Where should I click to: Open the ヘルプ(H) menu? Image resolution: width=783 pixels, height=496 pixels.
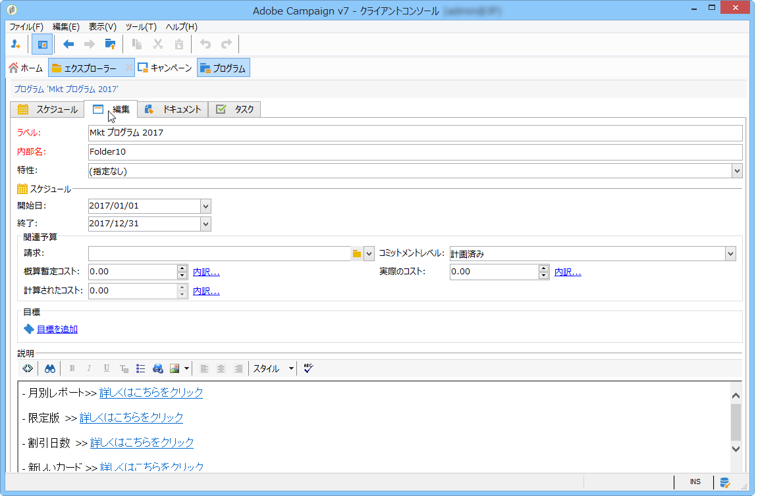[x=181, y=27]
